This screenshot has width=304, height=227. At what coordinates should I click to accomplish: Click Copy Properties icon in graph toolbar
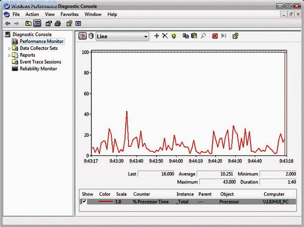click(x=186, y=36)
